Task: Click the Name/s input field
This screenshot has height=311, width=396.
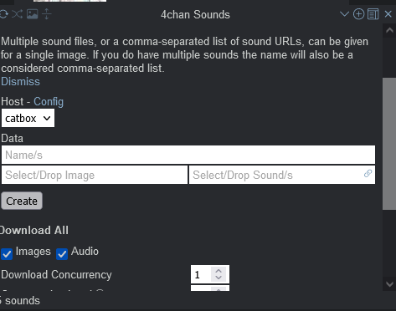Action: pyautogui.click(x=188, y=155)
